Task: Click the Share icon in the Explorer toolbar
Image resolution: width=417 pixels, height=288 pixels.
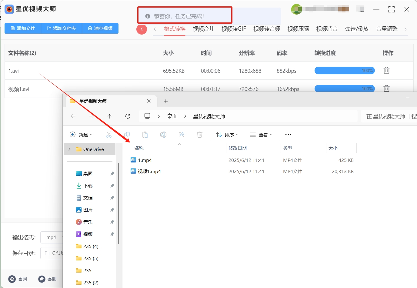Action: tap(182, 135)
